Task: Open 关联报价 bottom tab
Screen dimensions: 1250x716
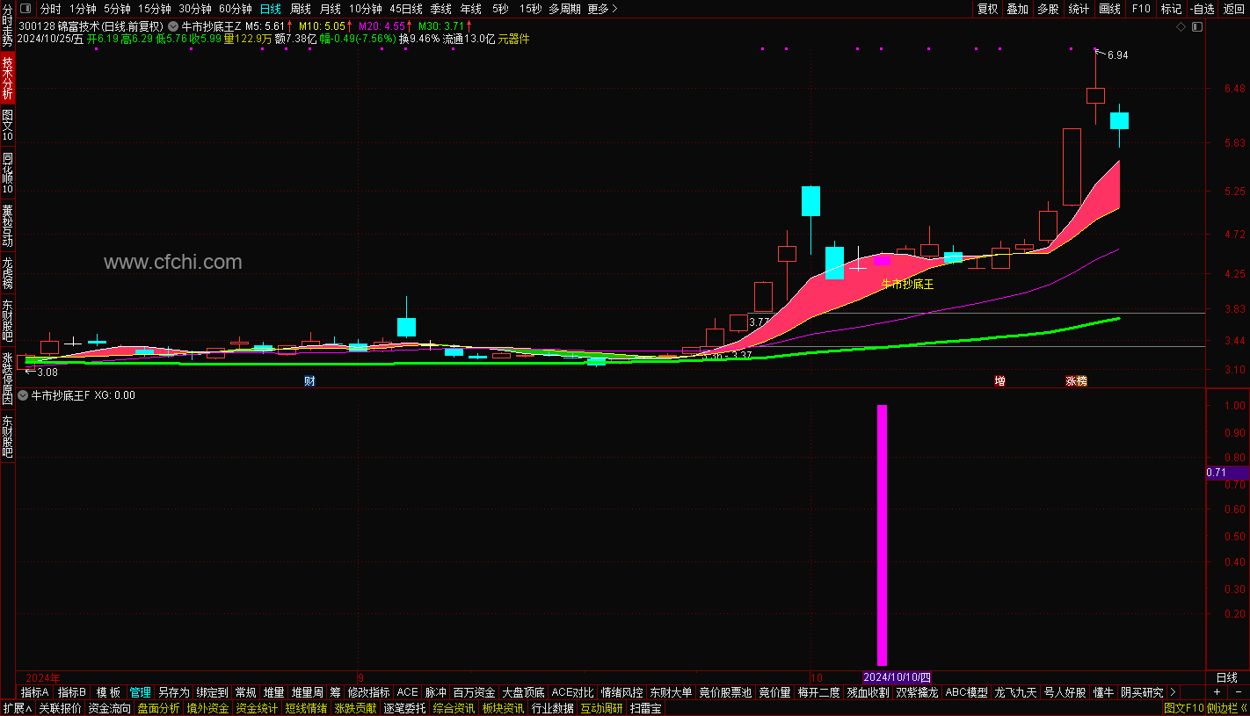Action: [60, 708]
